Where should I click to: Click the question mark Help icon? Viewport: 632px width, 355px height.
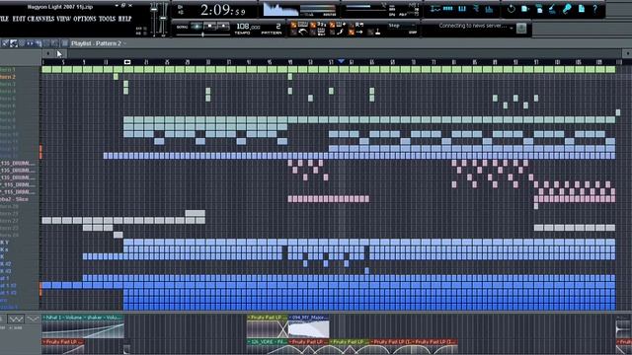[x=595, y=9]
